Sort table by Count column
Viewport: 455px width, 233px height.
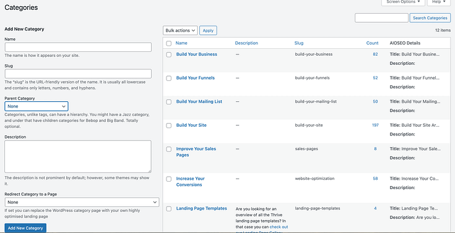[372, 43]
